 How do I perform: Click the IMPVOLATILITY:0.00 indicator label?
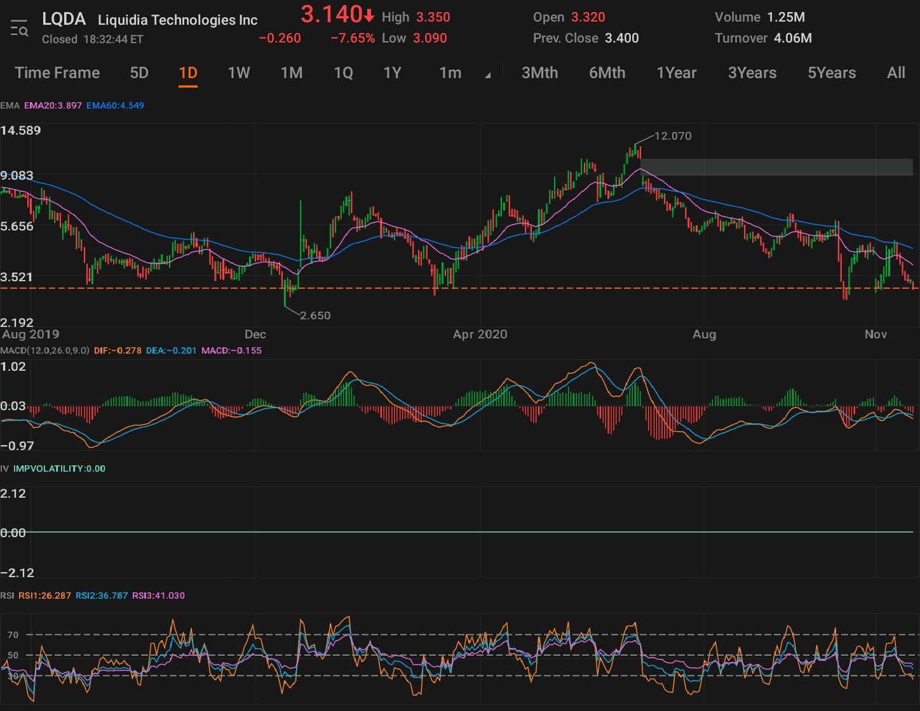point(59,468)
